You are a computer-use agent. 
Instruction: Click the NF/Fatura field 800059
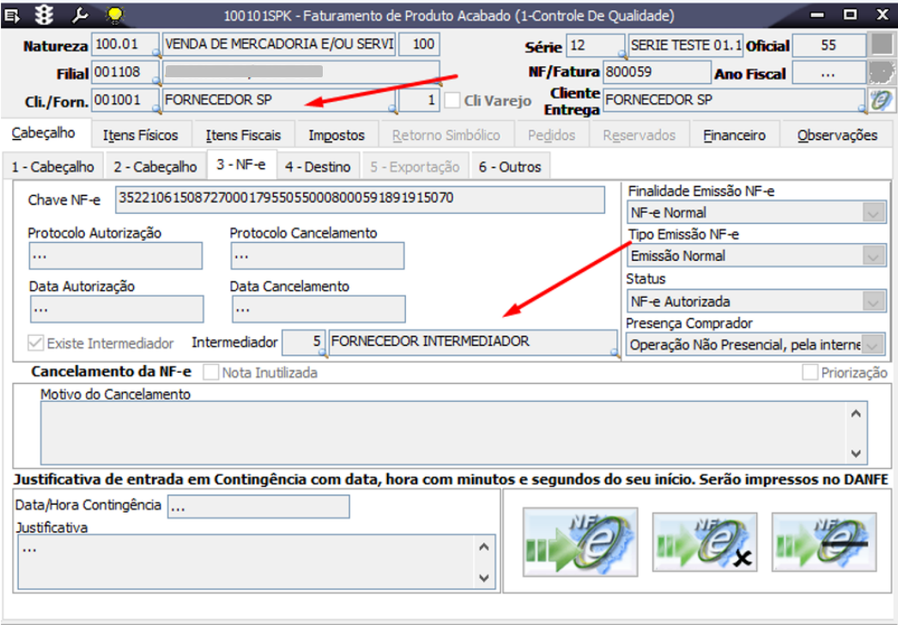pos(656,73)
